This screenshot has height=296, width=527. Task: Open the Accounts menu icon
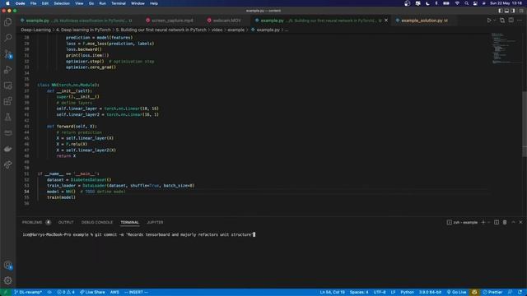coord(7,265)
